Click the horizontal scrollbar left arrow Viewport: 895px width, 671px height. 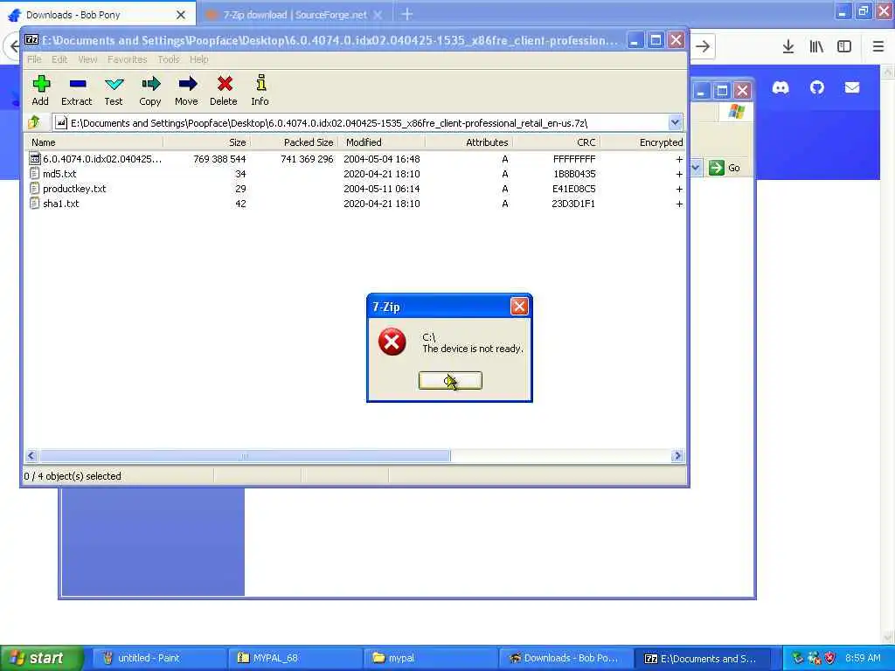point(31,456)
